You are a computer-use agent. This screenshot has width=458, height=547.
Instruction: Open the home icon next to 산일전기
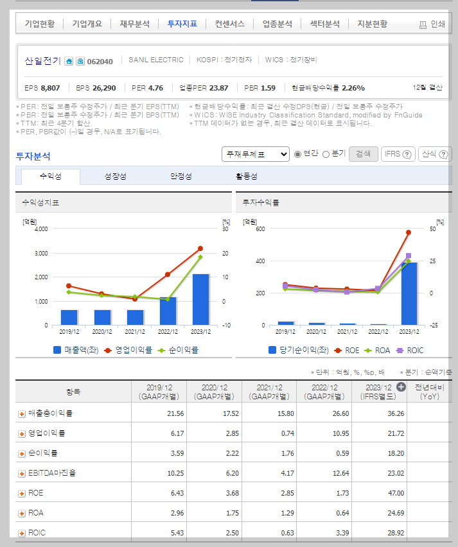pyautogui.click(x=69, y=61)
